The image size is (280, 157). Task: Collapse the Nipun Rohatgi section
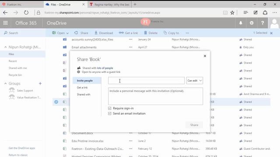coord(6,47)
